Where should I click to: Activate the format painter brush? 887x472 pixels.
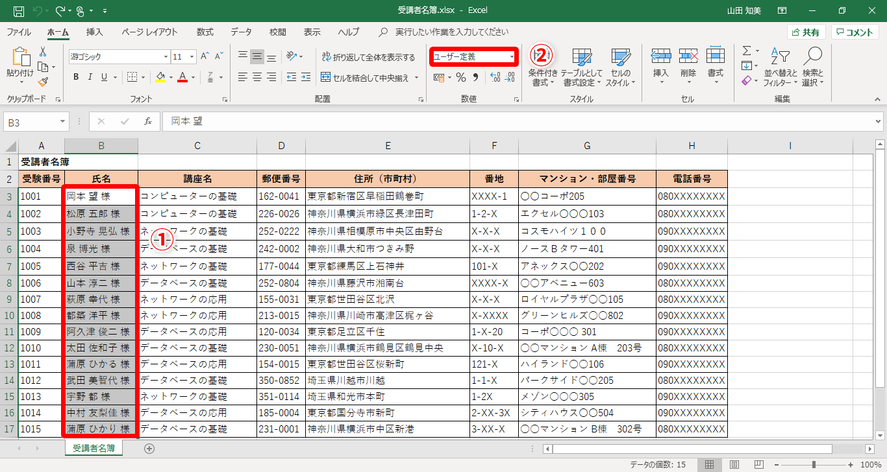[43, 82]
